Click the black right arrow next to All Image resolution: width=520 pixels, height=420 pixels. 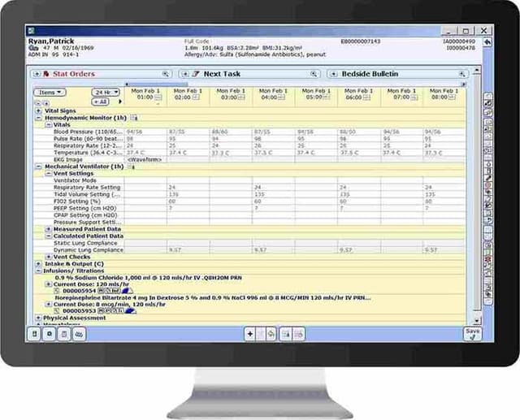tap(120, 102)
